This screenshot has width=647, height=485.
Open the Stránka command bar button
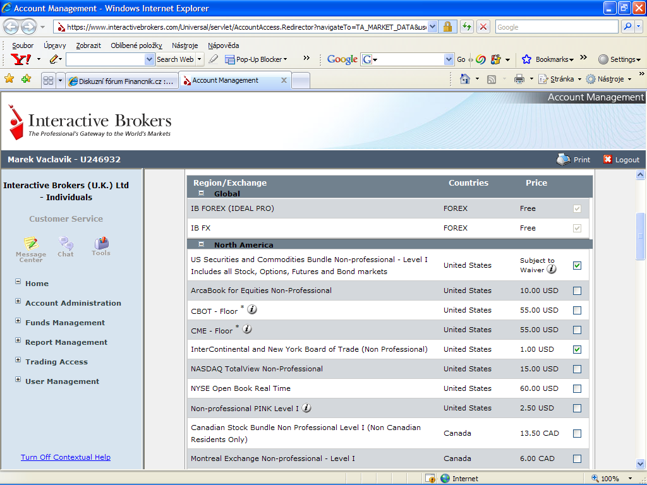tap(560, 79)
